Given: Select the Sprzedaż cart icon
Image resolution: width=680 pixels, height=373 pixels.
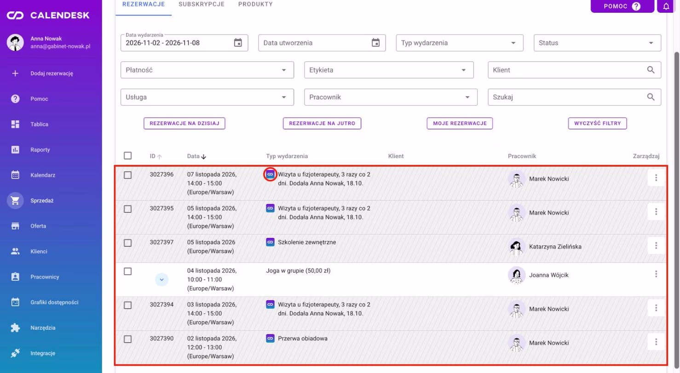Looking at the screenshot, I should 15,200.
